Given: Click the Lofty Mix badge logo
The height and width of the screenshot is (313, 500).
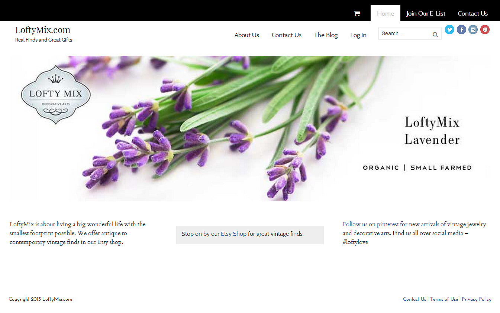Looking at the screenshot, I should (x=56, y=95).
